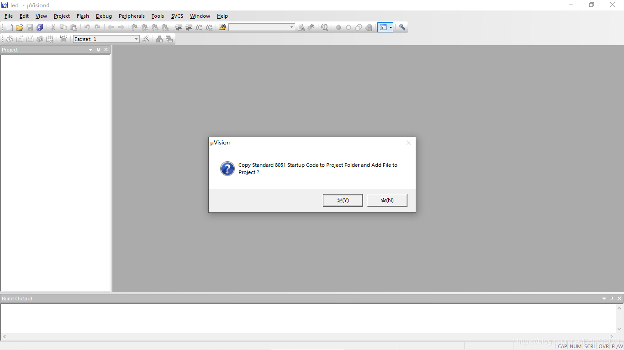The height and width of the screenshot is (350, 624).
Task: Click the Undo arrow icon
Action: pos(87,27)
